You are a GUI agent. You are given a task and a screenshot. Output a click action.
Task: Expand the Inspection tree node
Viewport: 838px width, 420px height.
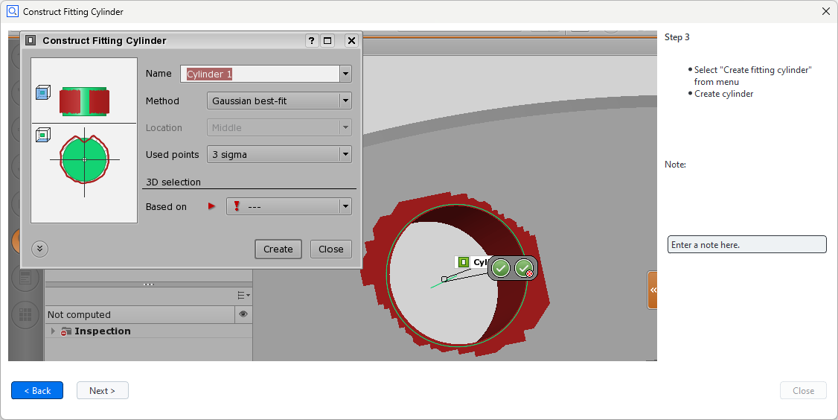tap(53, 331)
